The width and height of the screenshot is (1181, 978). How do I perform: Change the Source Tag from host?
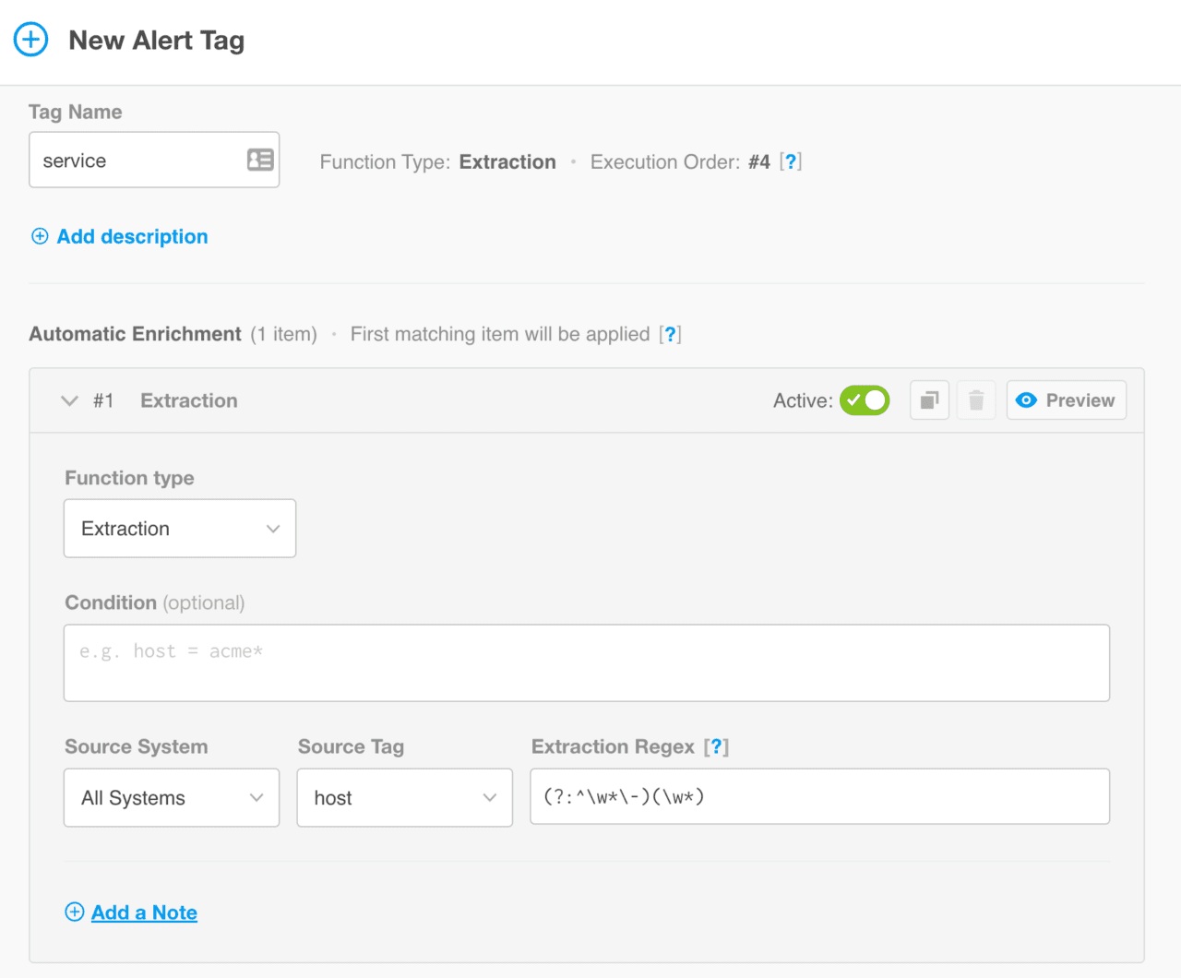click(404, 797)
